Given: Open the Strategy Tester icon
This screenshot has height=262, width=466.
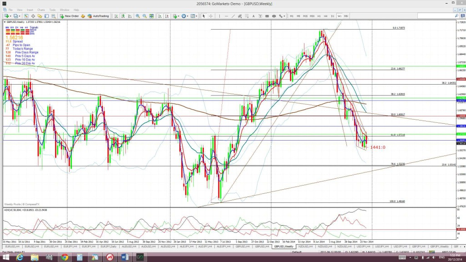Looking at the screenshot, I should (x=54, y=16).
